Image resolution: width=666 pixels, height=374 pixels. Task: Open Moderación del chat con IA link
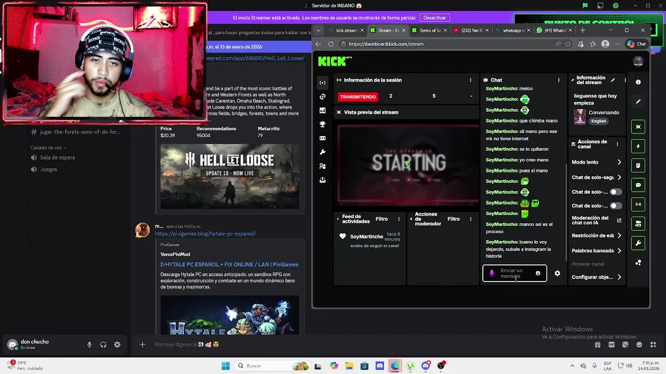click(x=597, y=220)
